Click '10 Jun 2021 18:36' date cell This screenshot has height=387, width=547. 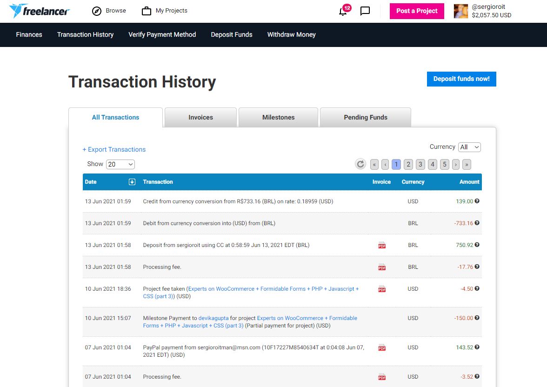tap(108, 289)
